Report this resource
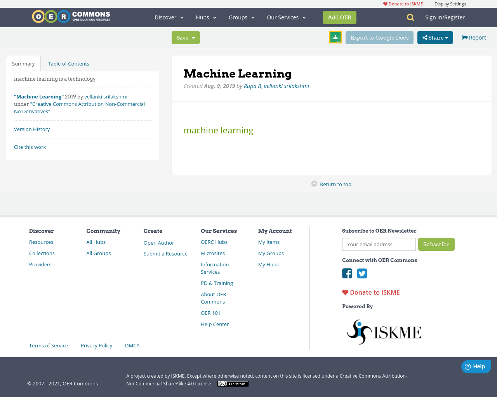Image resolution: width=497 pixels, height=397 pixels. (474, 38)
